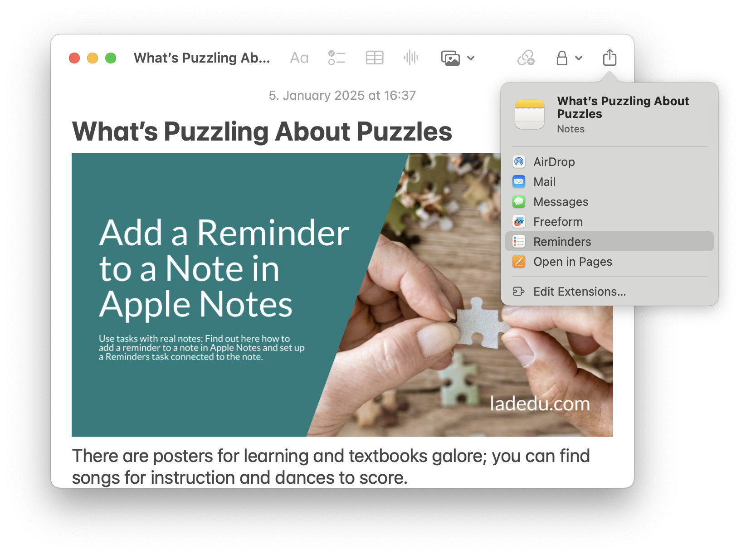Click 'What's Puzzling About Puzzles' share popup title
This screenshot has width=751, height=555.
pos(623,107)
